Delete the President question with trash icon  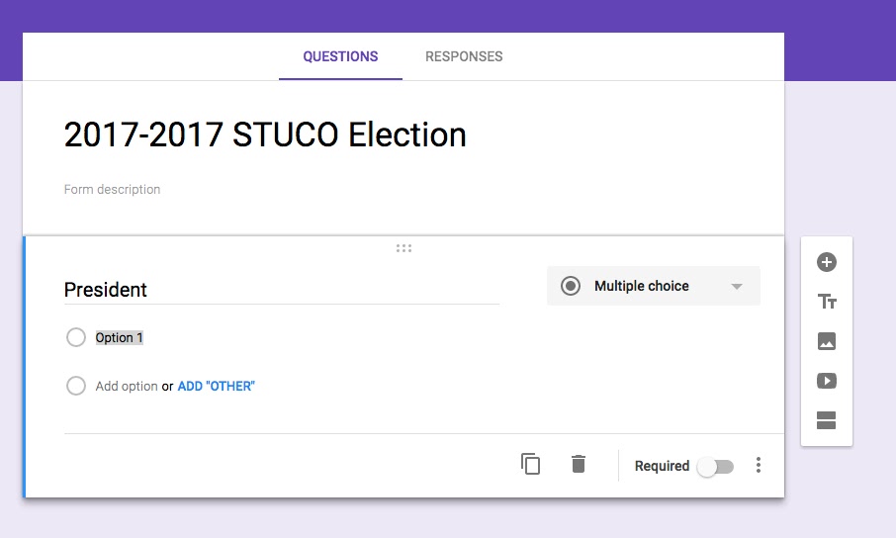pos(579,464)
